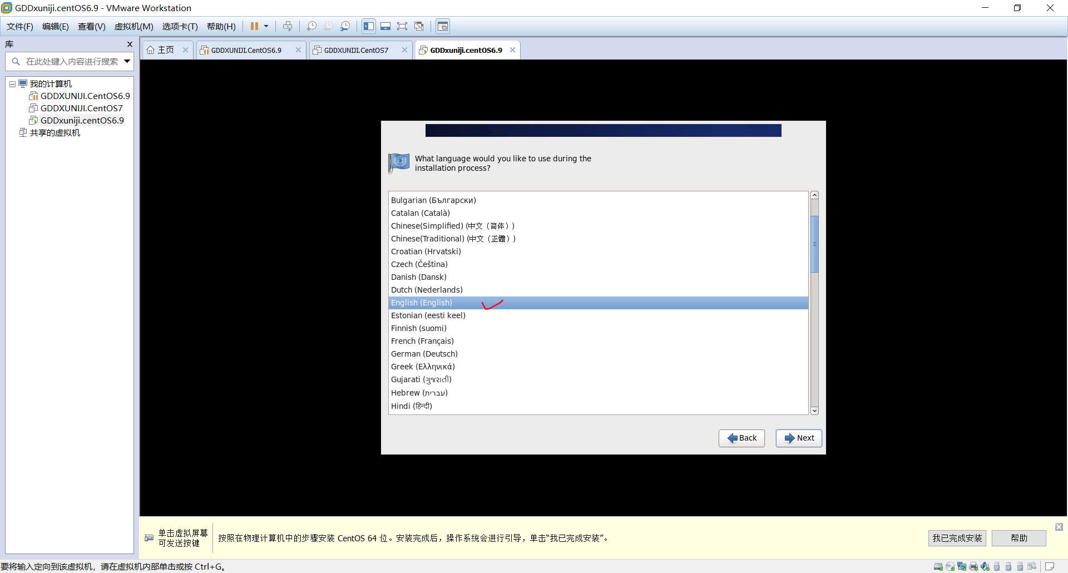Select Croatian (Hrvatski) language
1068x573 pixels.
click(599, 251)
